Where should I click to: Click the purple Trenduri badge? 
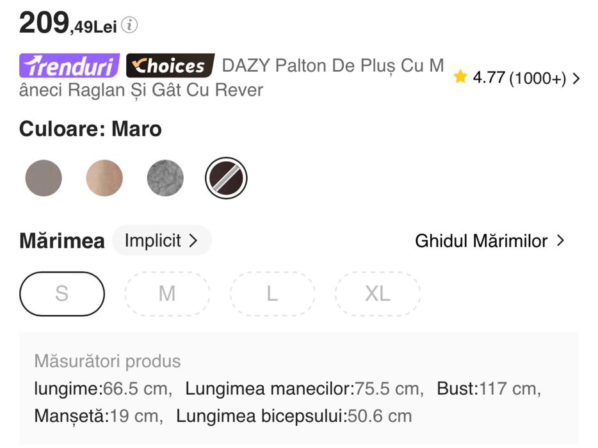(69, 66)
